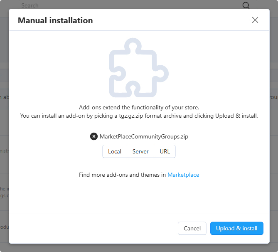The image size is (278, 252).
Task: Choose the Server file source
Action: (140, 151)
